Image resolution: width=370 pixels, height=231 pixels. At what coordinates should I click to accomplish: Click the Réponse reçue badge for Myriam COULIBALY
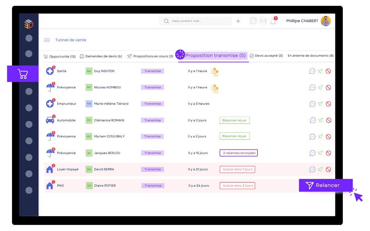coord(234,136)
